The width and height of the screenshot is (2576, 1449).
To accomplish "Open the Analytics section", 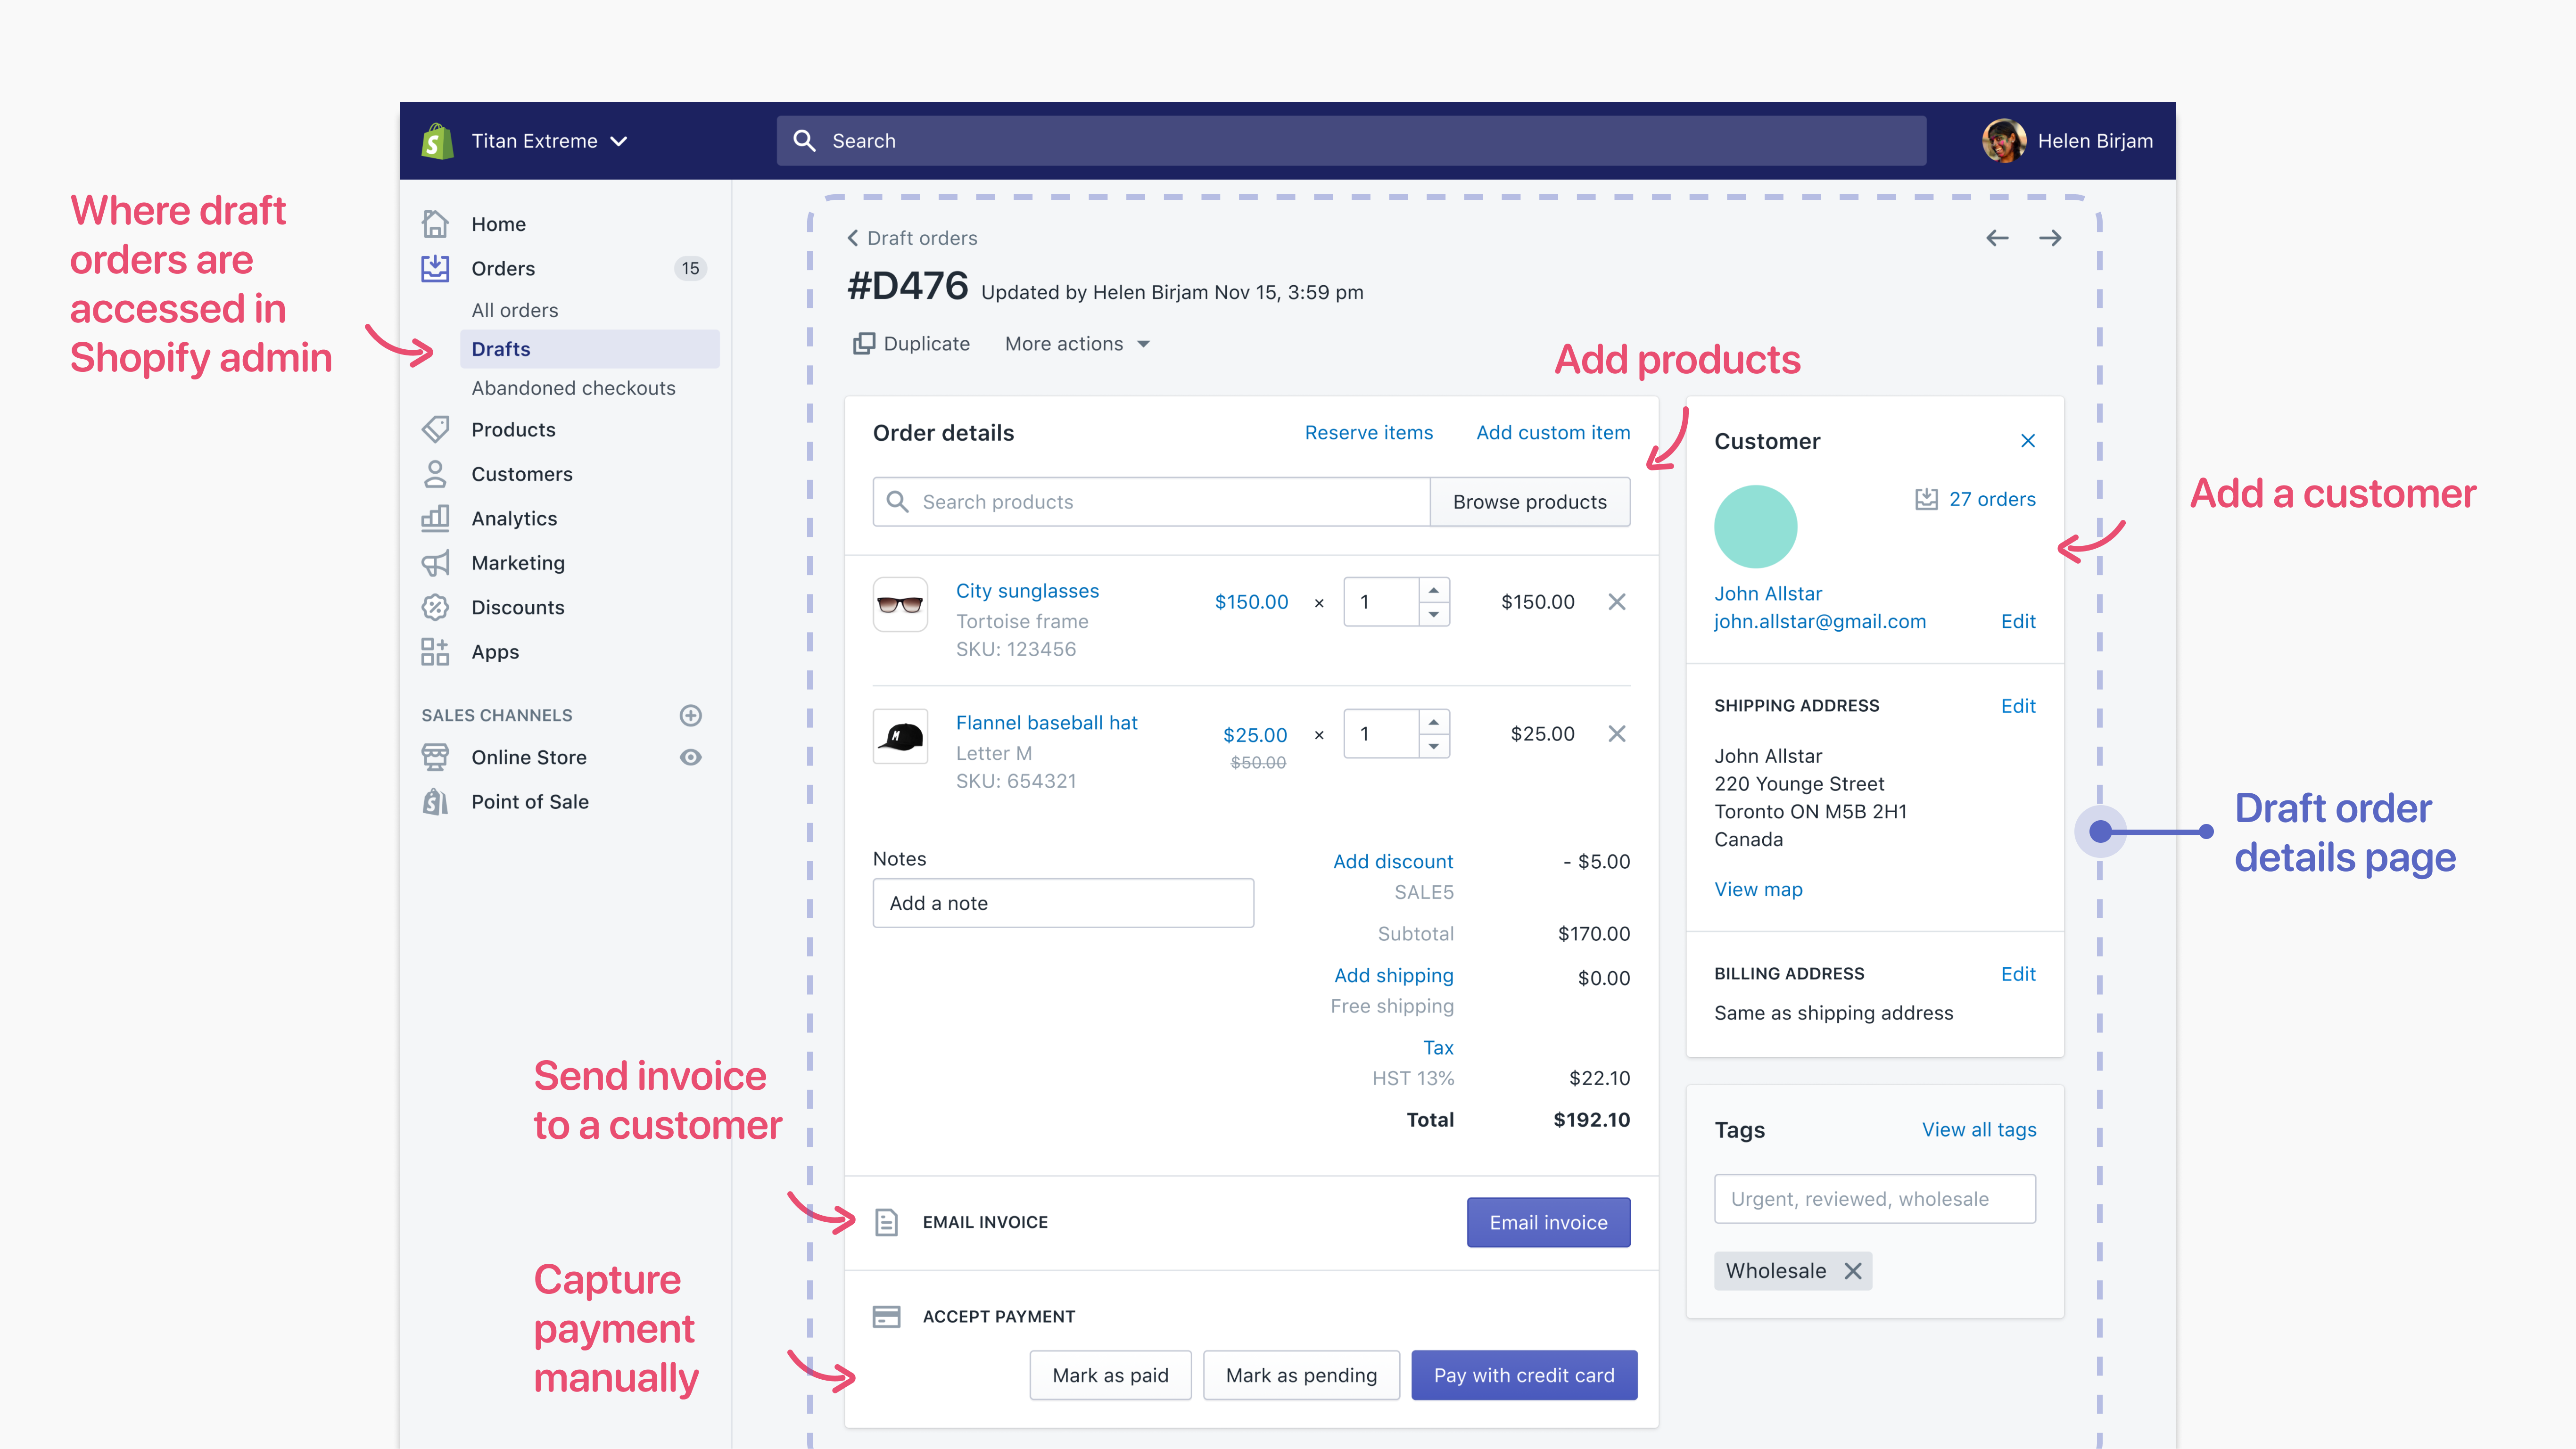I will [x=514, y=518].
